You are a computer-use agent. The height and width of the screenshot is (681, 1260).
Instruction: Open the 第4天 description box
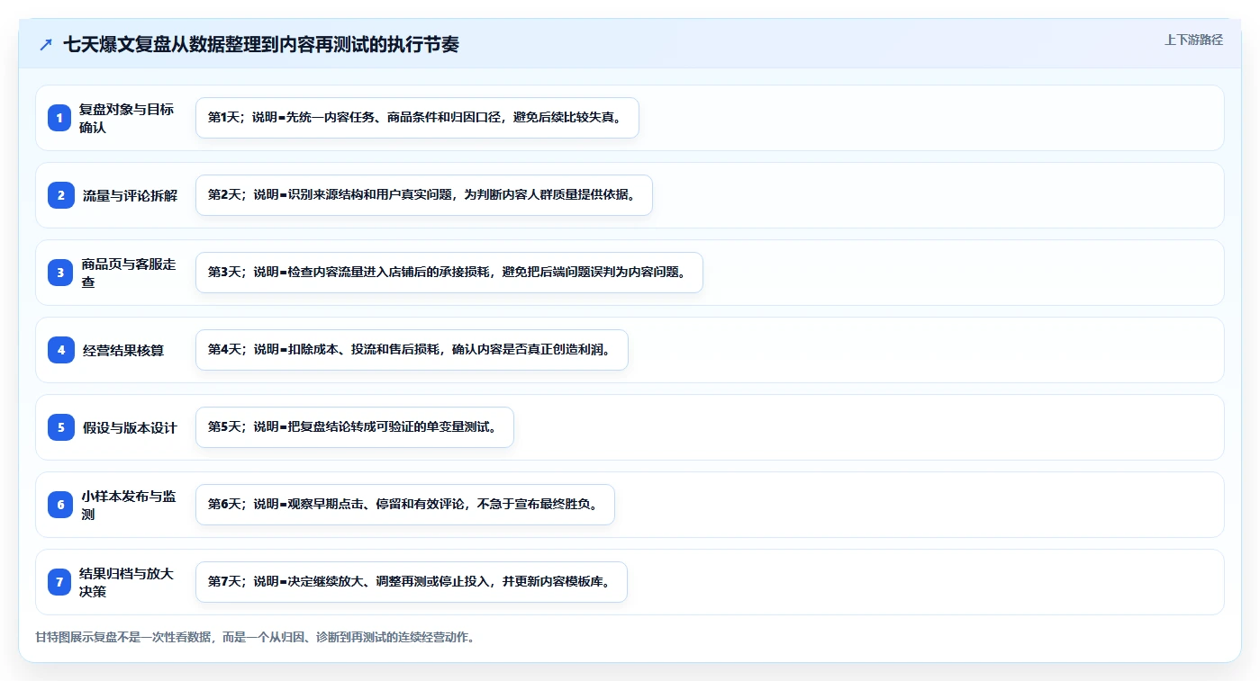[412, 350]
